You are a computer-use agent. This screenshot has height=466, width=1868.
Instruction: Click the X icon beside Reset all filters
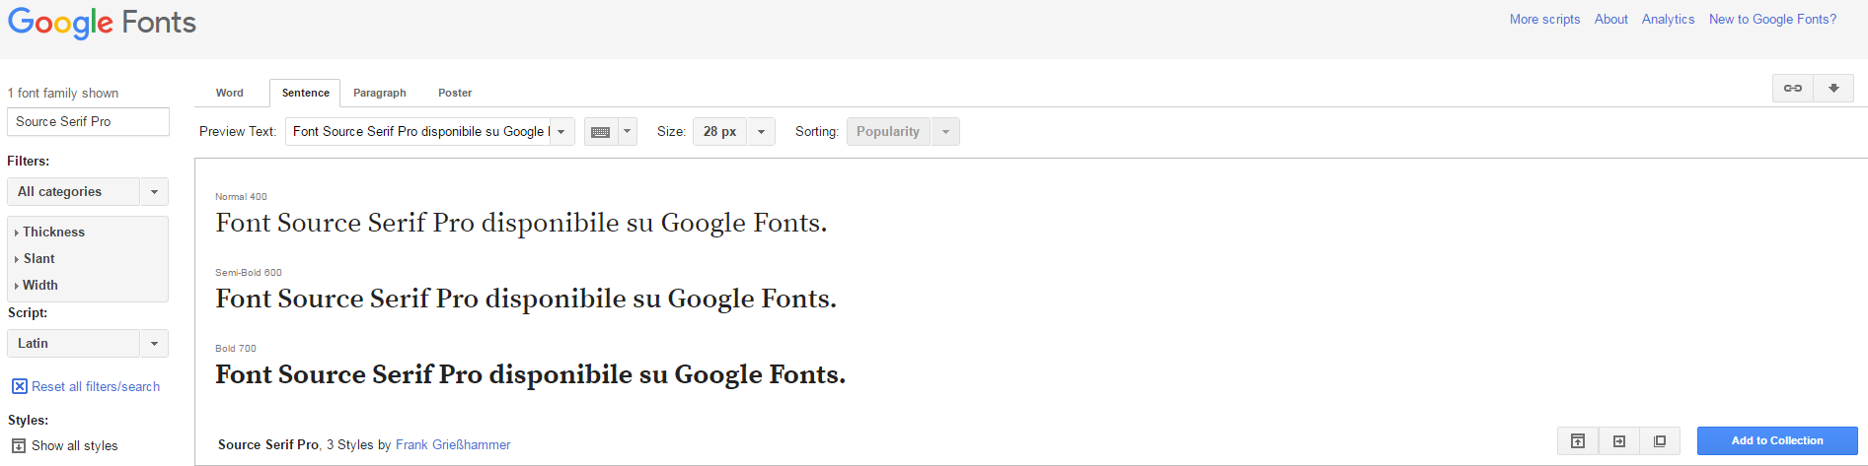19,386
